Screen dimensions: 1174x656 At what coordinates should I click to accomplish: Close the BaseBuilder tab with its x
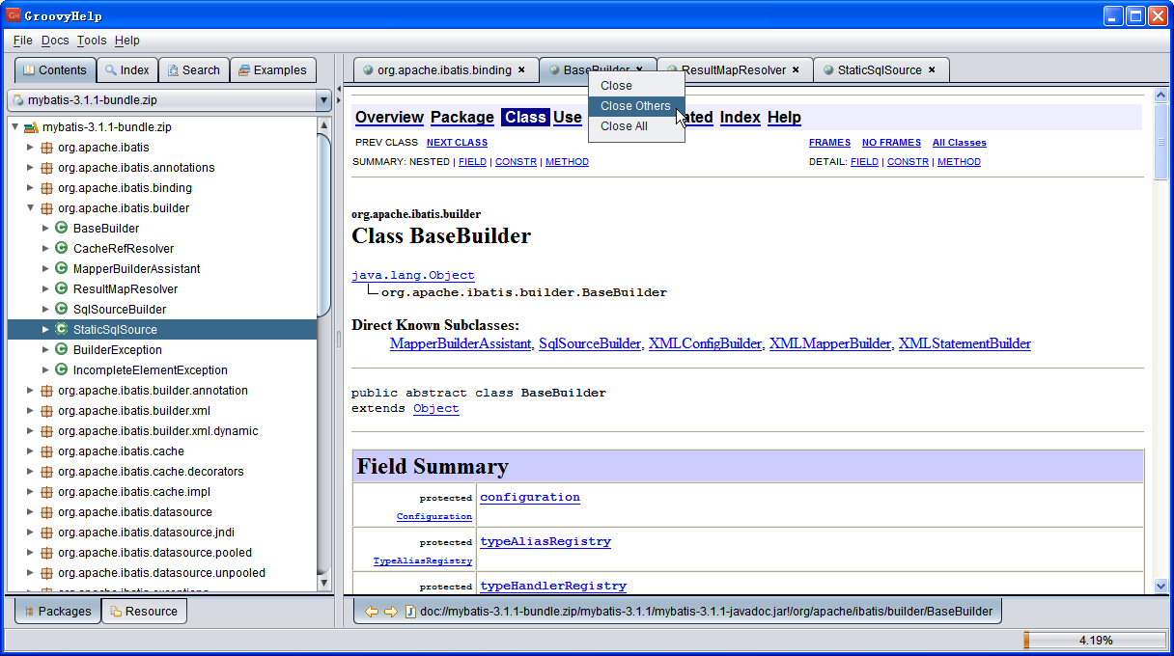(x=639, y=69)
